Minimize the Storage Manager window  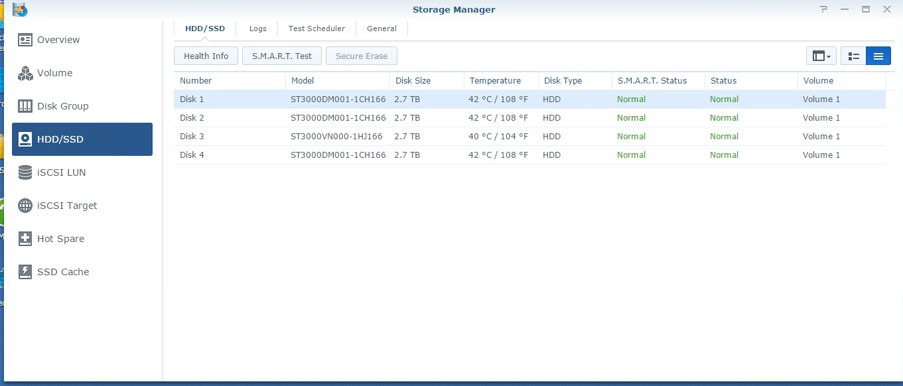(845, 9)
